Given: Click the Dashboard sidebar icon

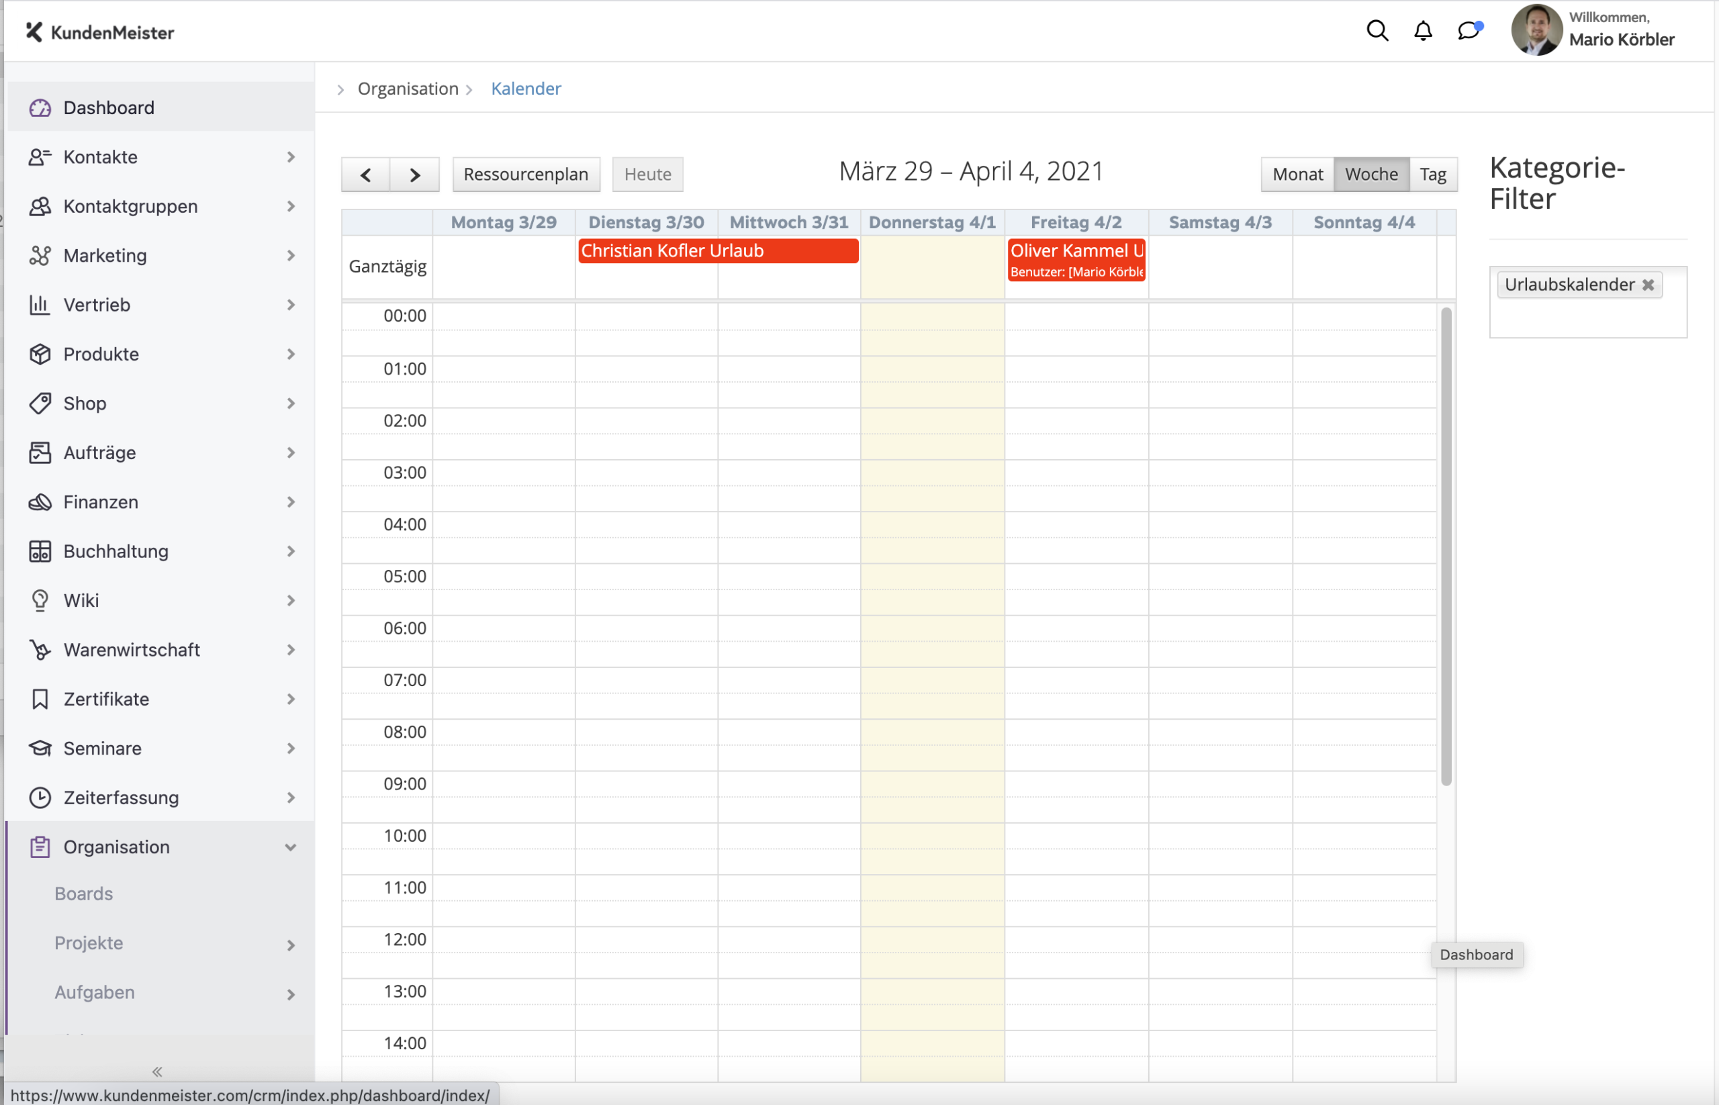Looking at the screenshot, I should 39,107.
